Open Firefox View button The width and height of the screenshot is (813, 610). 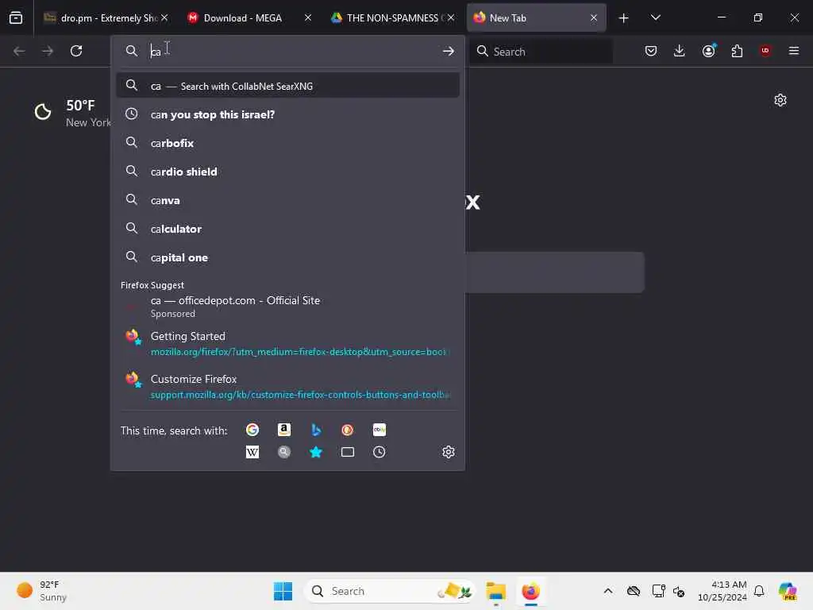coord(16,17)
